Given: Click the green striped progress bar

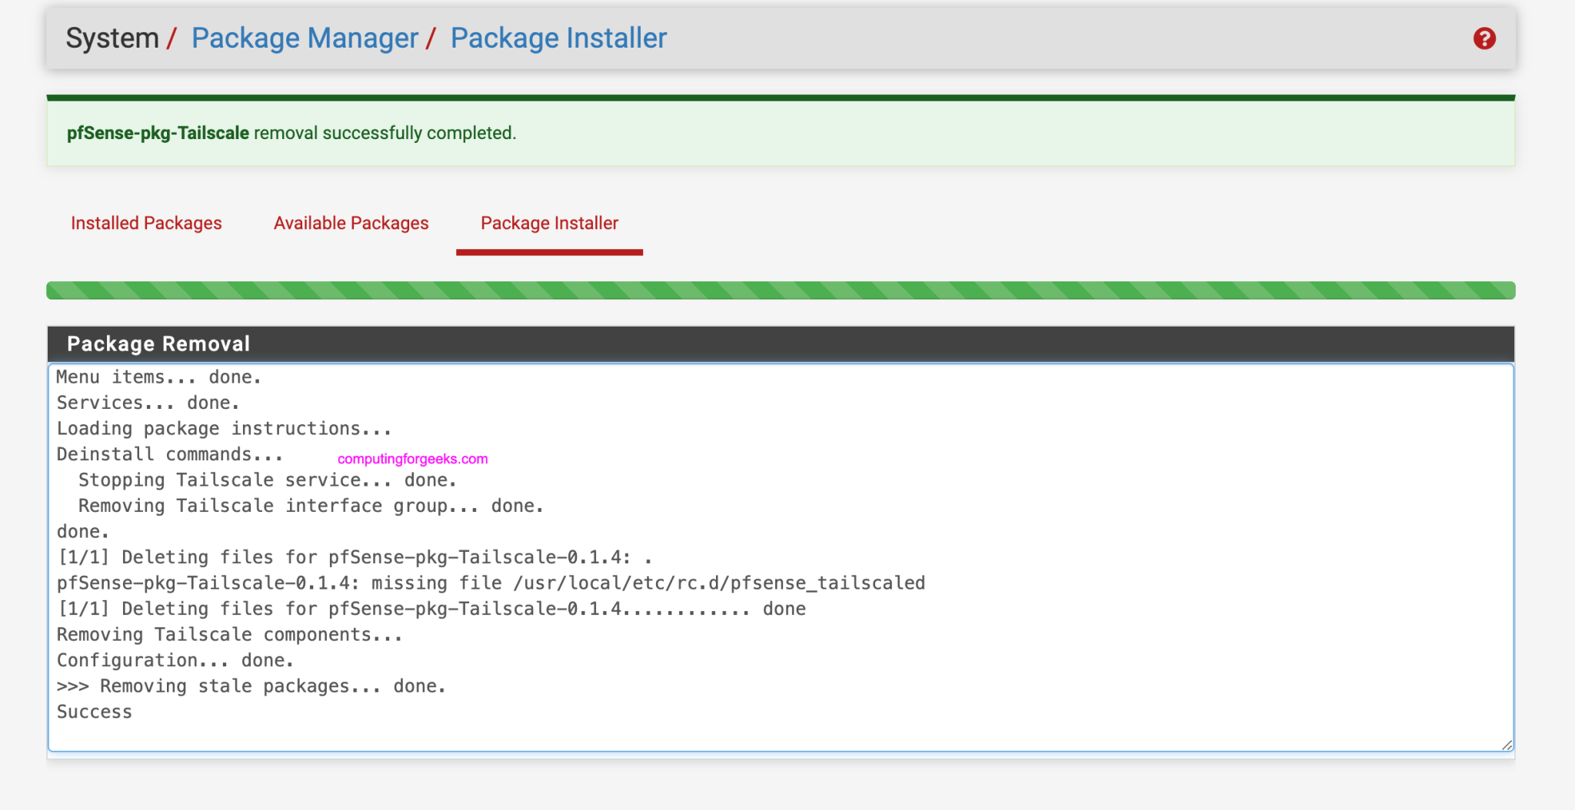Looking at the screenshot, I should coord(781,290).
